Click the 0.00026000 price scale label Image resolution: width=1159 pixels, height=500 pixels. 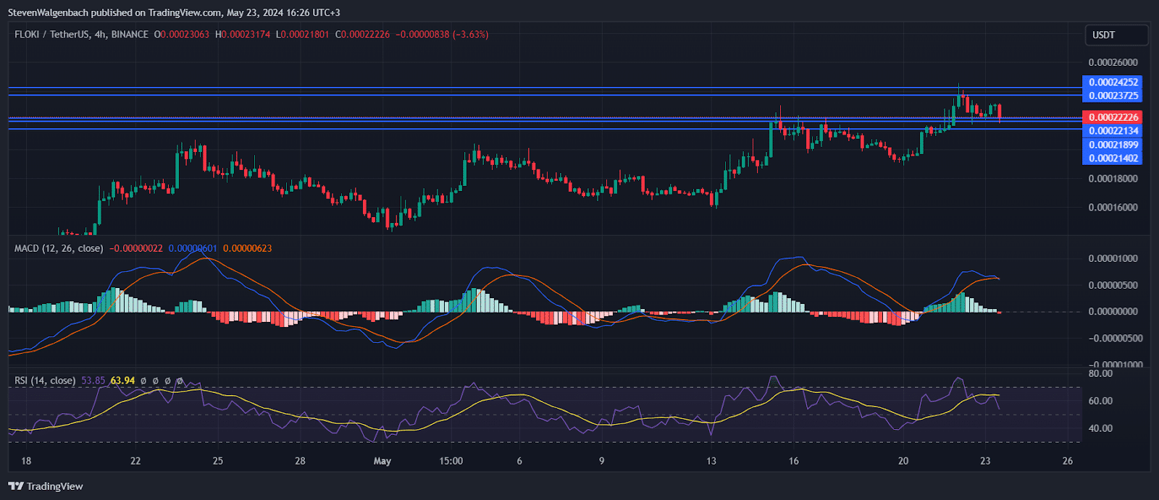pyautogui.click(x=1113, y=62)
